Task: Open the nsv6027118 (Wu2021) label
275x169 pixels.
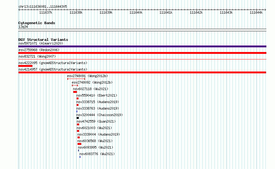Action: coord(91,89)
